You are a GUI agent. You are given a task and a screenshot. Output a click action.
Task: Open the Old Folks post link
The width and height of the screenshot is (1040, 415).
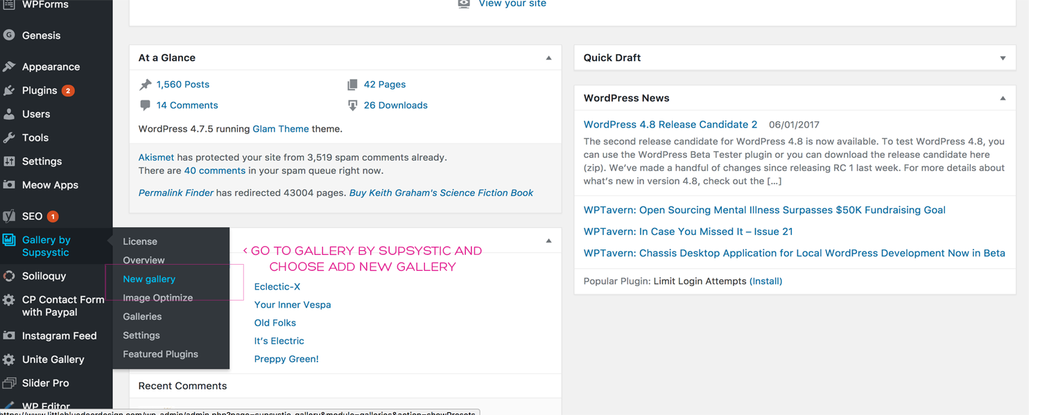(275, 323)
